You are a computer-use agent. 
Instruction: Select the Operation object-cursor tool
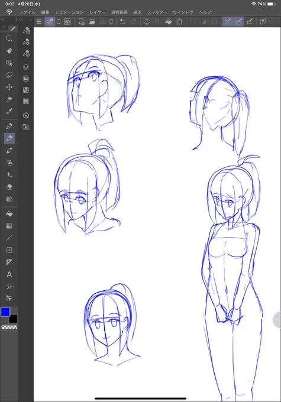pyautogui.click(x=9, y=63)
